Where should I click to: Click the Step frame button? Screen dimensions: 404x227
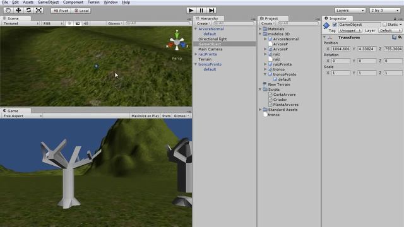click(x=211, y=10)
